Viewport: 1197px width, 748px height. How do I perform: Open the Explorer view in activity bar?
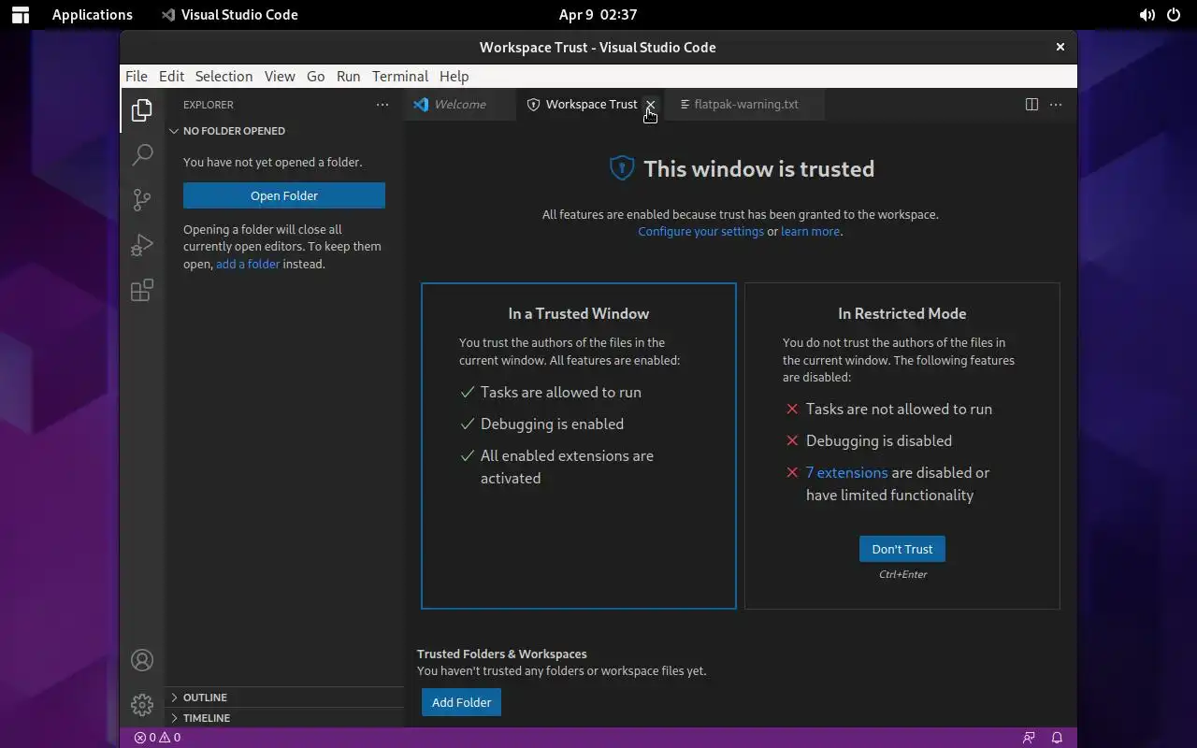pos(142,110)
